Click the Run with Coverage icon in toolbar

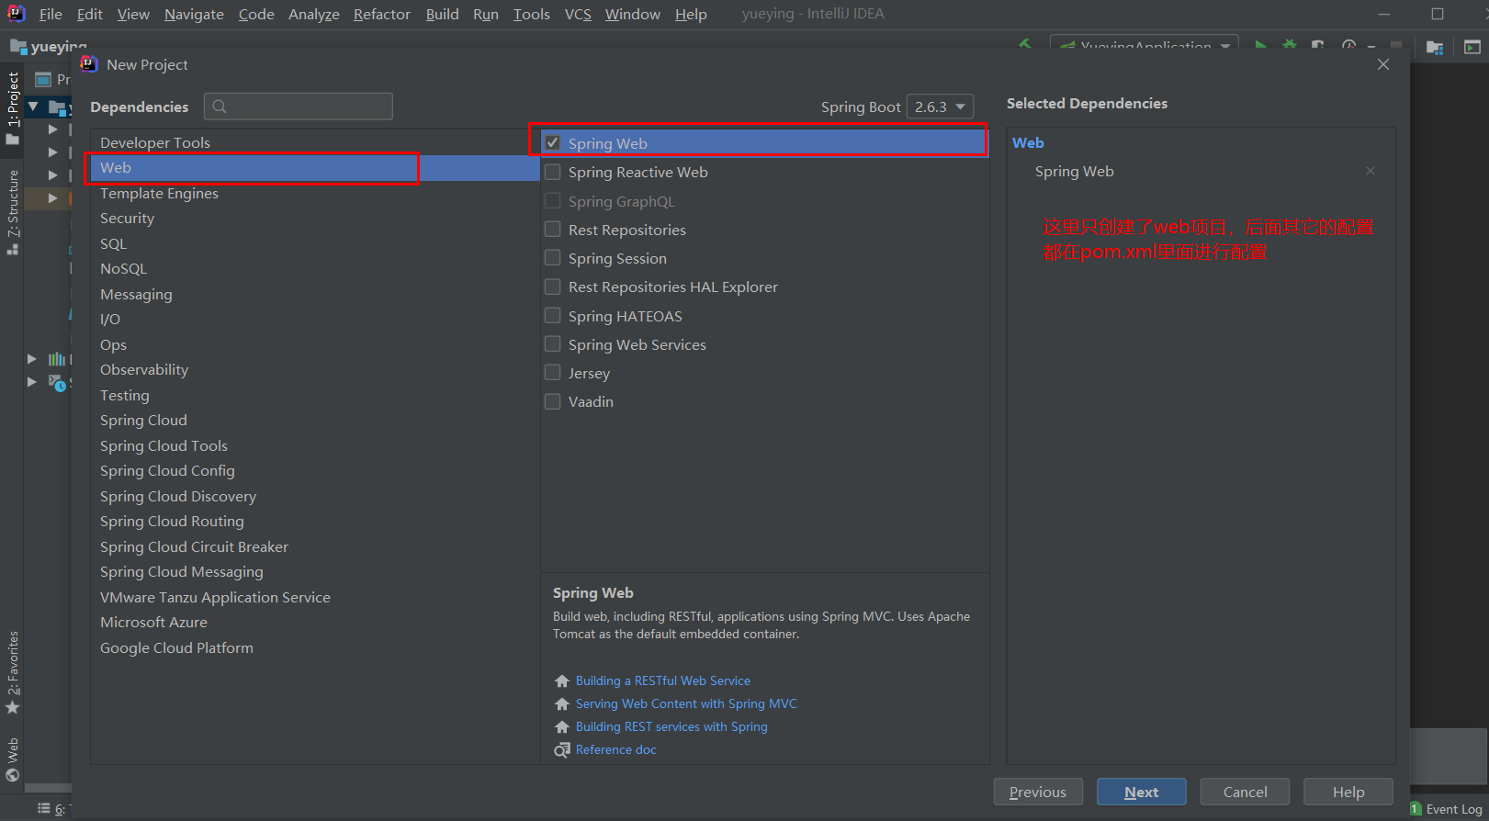pyautogui.click(x=1317, y=45)
